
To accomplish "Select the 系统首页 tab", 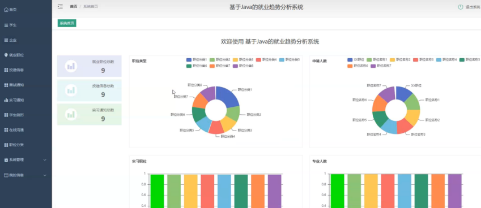I will click(67, 23).
